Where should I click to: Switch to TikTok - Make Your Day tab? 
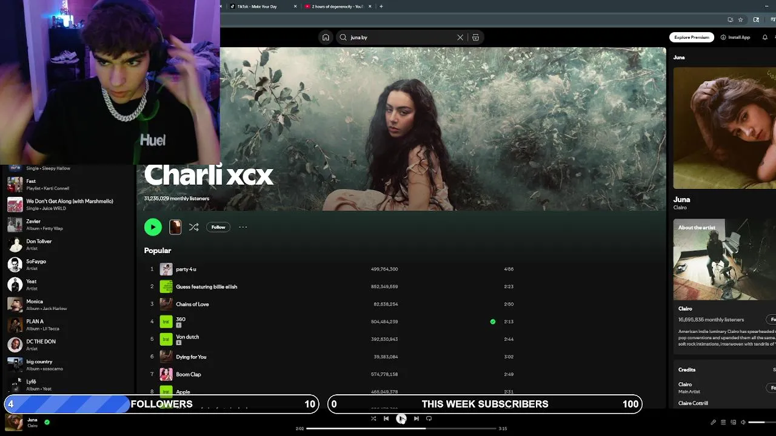coord(257,6)
